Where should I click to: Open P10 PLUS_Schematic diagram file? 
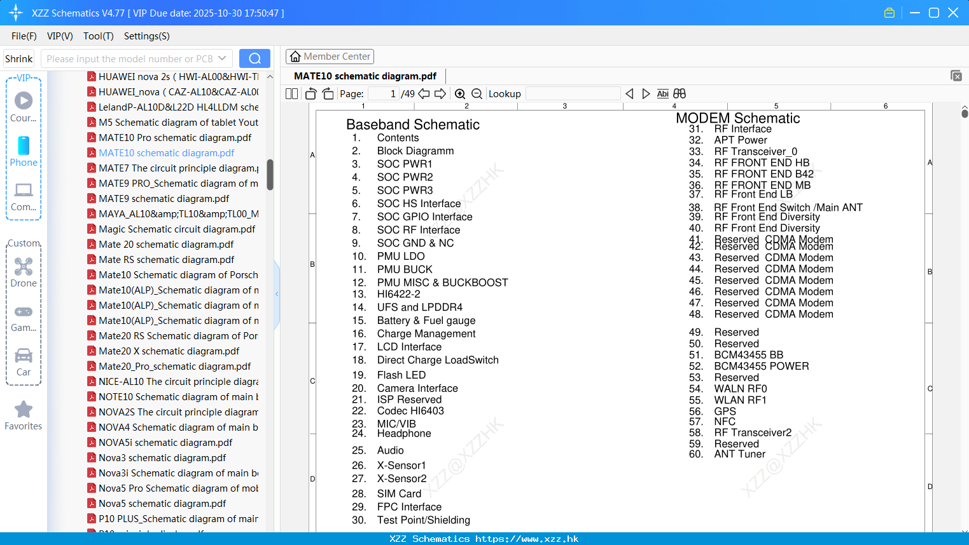[173, 519]
